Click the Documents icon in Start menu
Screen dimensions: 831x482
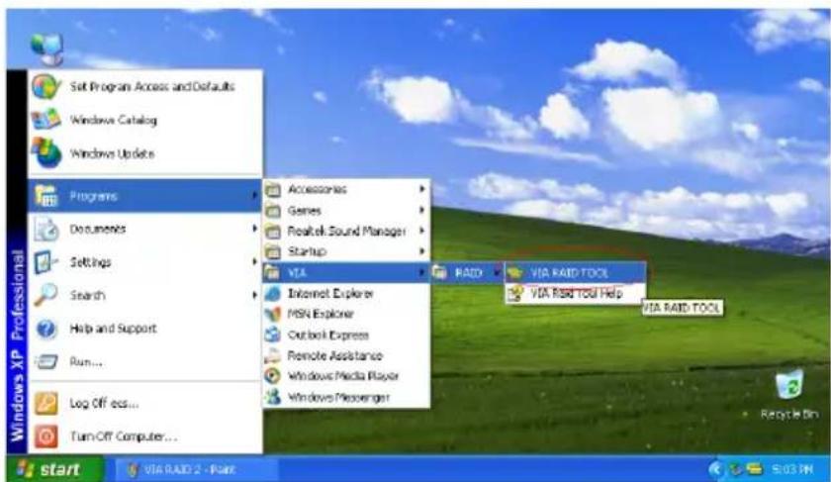tap(46, 229)
